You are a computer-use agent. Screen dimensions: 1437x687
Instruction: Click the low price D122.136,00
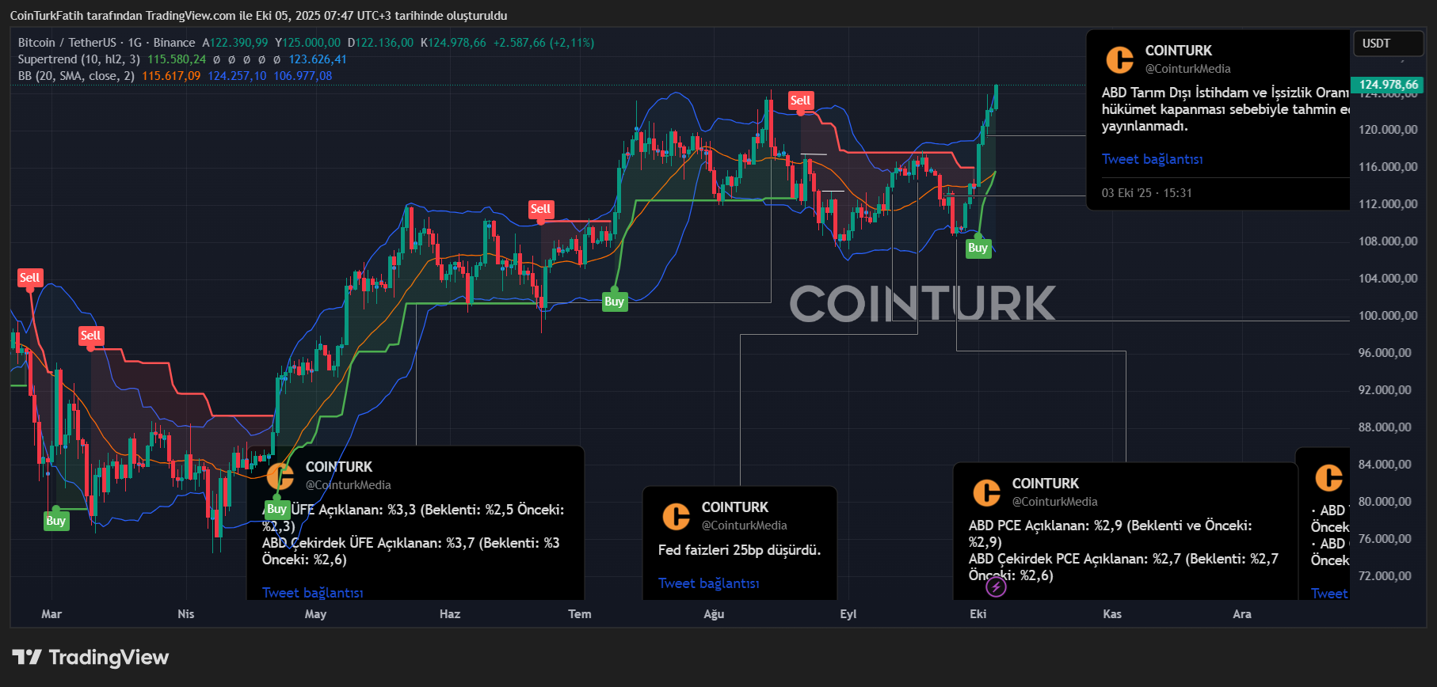(x=380, y=43)
